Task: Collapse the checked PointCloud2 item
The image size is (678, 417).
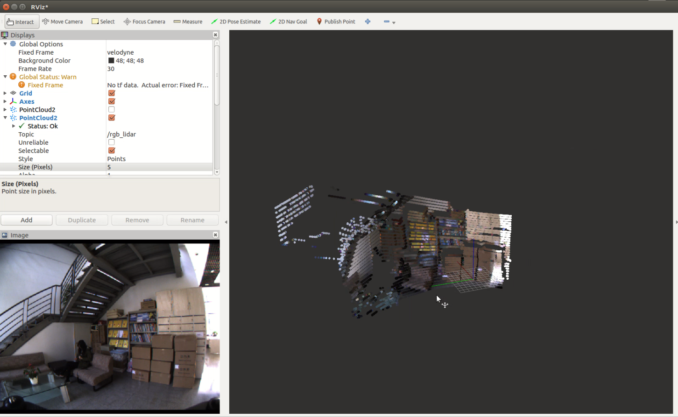Action: point(5,118)
